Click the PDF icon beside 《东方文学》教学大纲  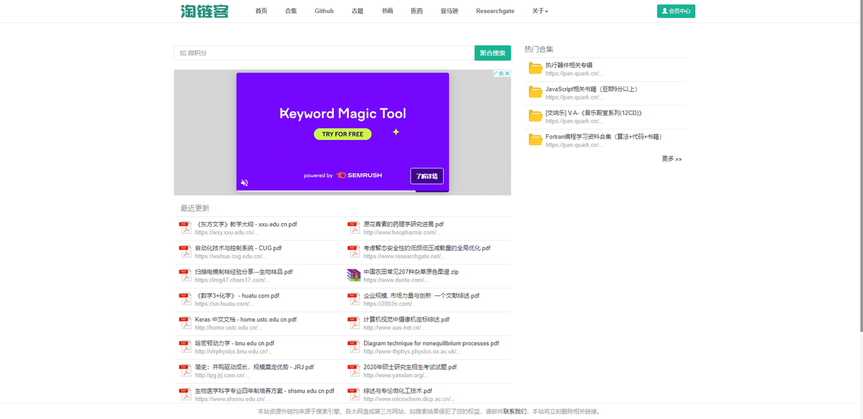tap(185, 227)
